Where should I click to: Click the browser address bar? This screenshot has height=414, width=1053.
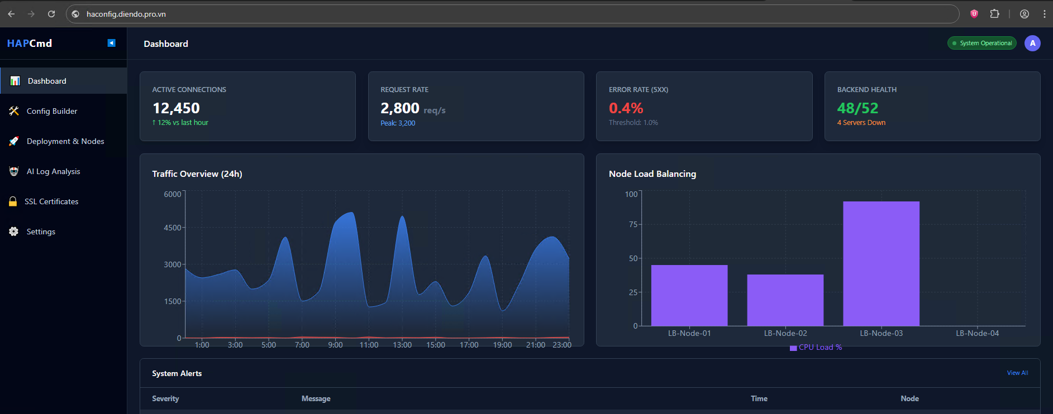(503, 14)
